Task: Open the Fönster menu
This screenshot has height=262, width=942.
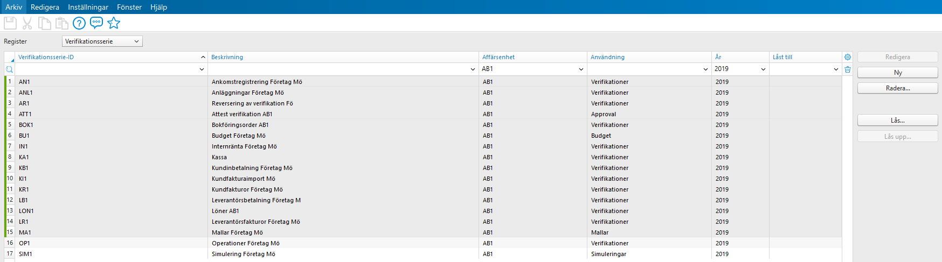Action: (x=129, y=7)
